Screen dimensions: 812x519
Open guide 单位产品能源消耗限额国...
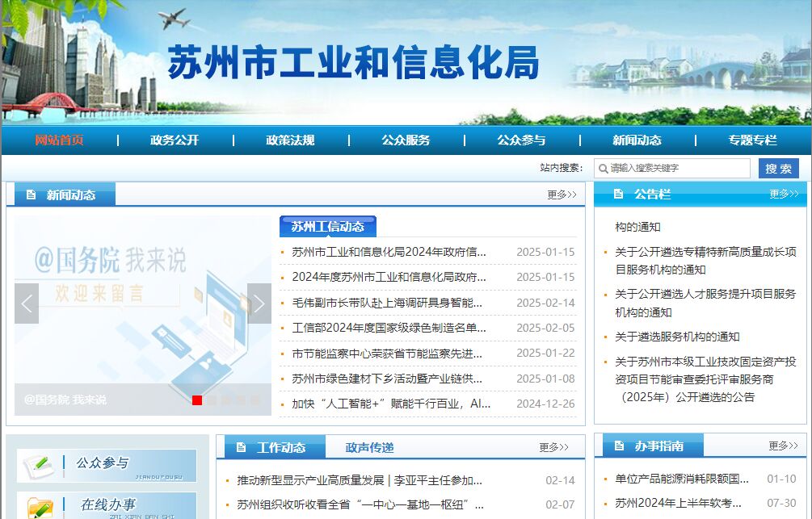point(681,479)
